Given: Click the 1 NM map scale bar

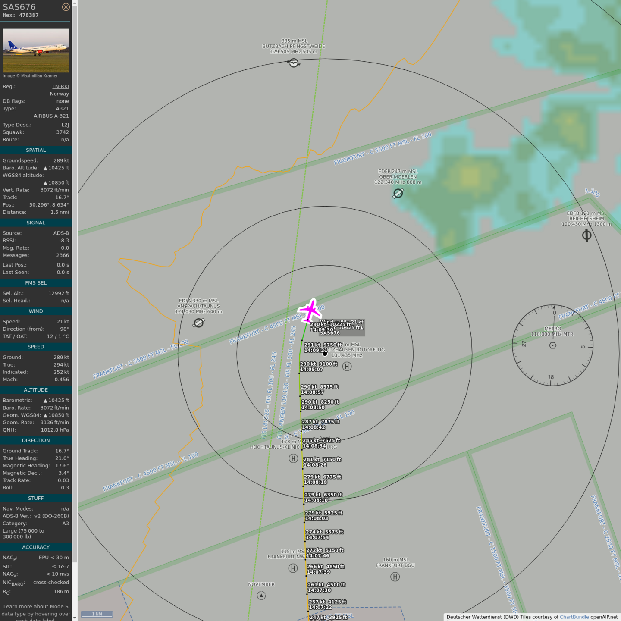Looking at the screenshot, I should (97, 614).
